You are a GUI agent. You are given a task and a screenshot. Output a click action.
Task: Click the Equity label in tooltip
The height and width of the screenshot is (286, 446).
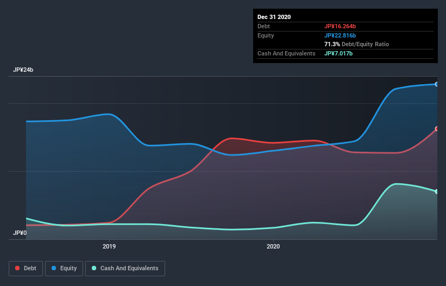pos(266,35)
